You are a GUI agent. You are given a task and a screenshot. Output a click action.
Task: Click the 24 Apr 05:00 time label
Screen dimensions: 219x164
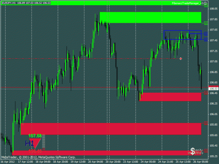[x=148, y=162]
